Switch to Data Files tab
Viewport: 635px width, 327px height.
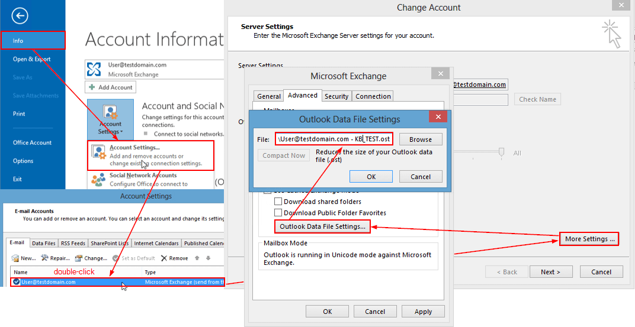point(44,244)
